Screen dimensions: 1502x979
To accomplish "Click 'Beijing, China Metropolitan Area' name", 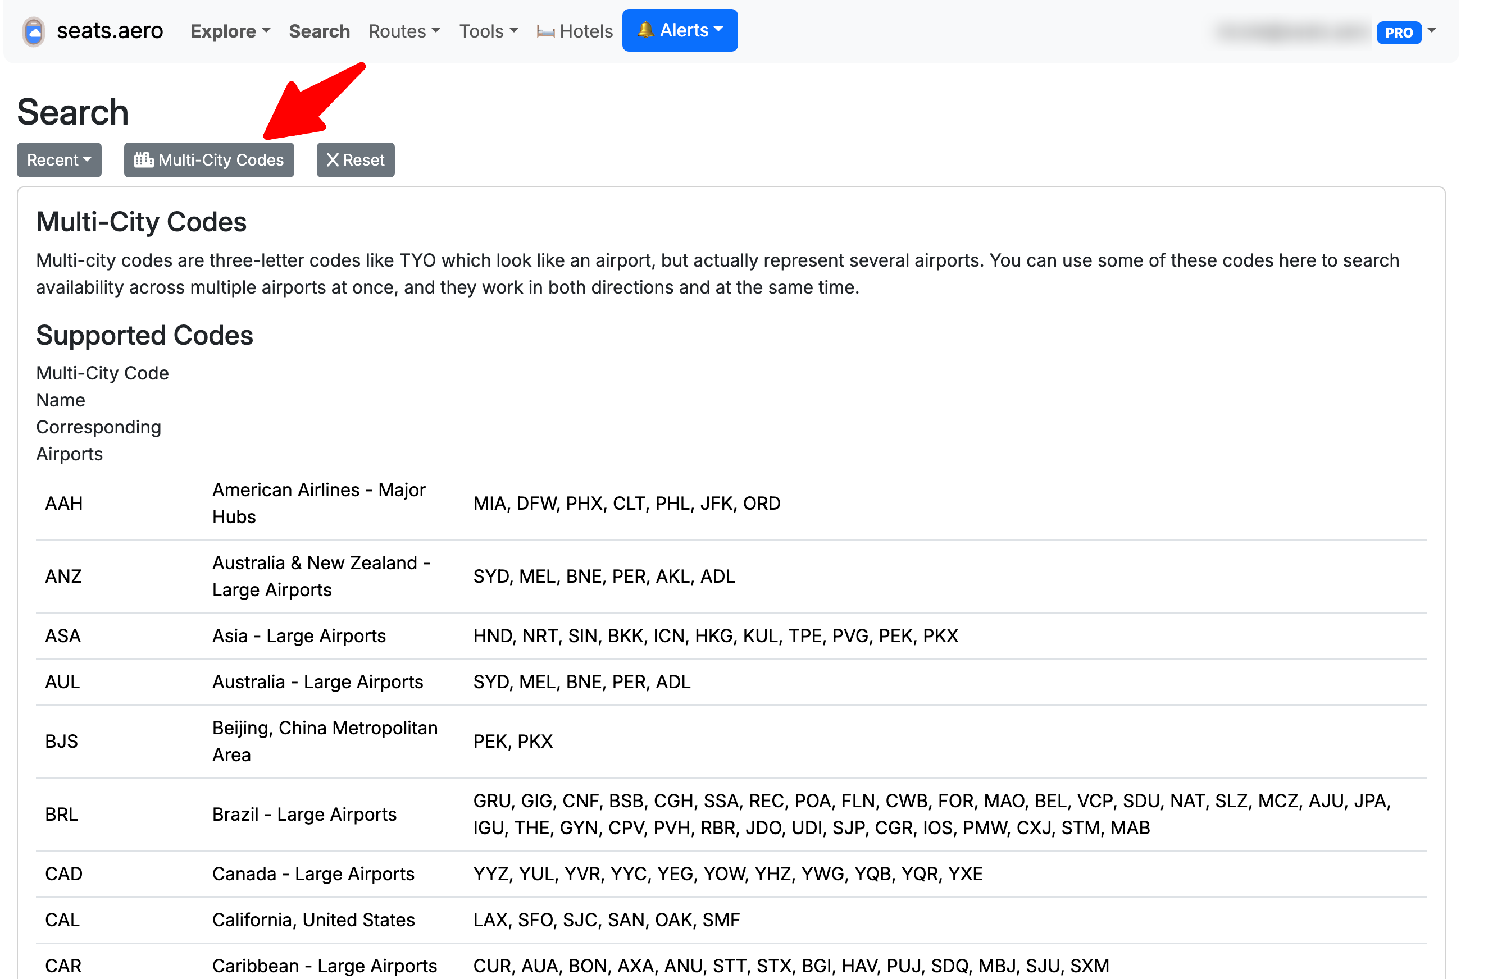I will click(x=325, y=741).
